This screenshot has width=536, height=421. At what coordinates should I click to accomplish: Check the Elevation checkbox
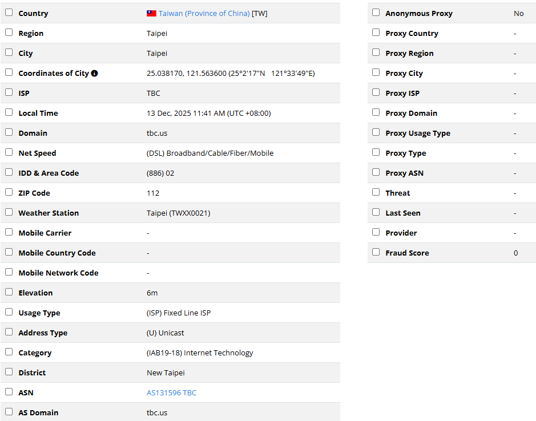(x=9, y=292)
